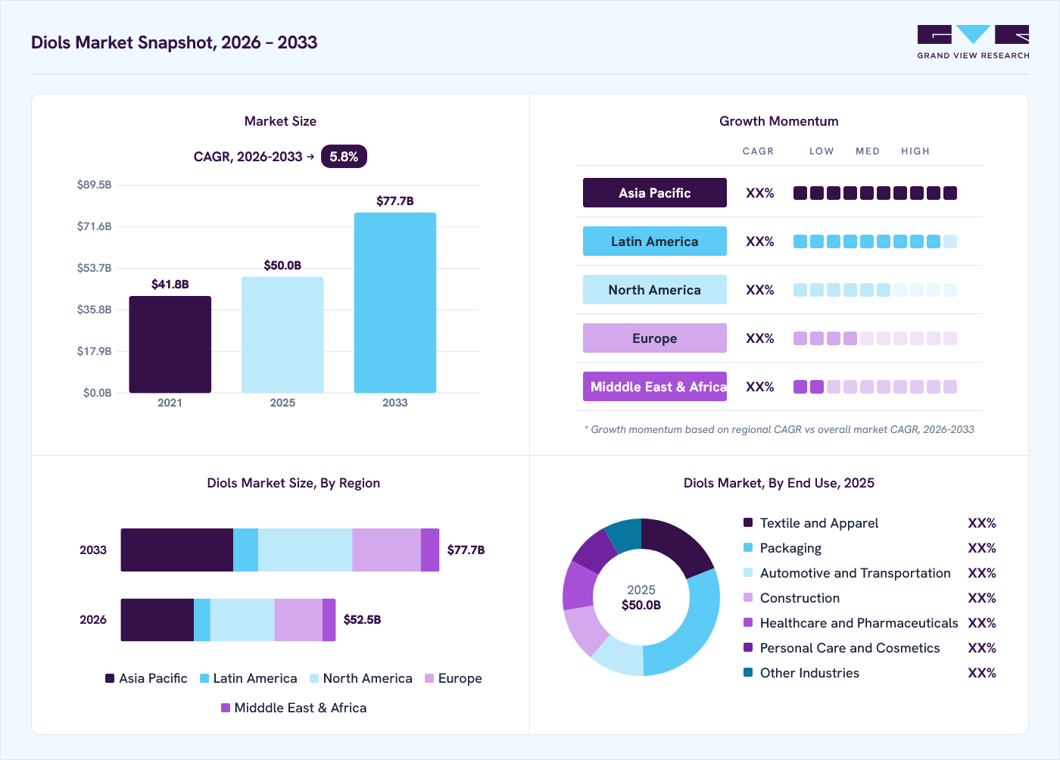Click the Grand View Research logo
1060x760 pixels.
[x=973, y=42]
